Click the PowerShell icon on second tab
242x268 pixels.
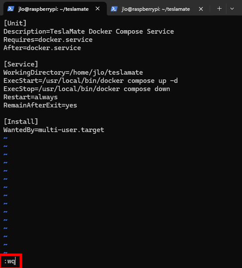114,9
